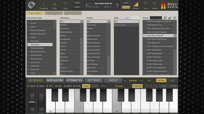
Task: Click the REDO button
Action: (77, 7)
